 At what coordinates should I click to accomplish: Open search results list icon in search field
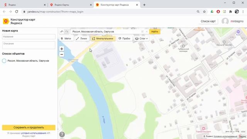tap(143, 32)
